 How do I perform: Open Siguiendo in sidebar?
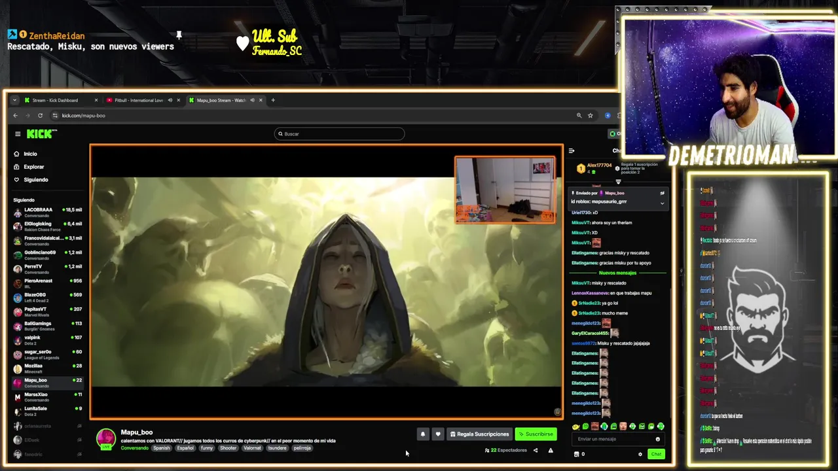[x=31, y=180]
